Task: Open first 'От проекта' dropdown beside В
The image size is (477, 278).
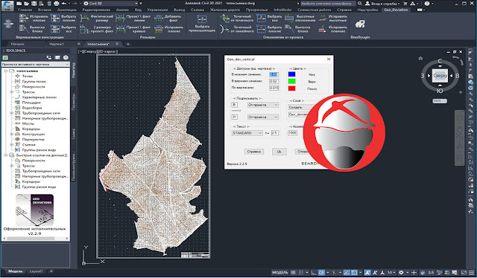Action: [263, 105]
